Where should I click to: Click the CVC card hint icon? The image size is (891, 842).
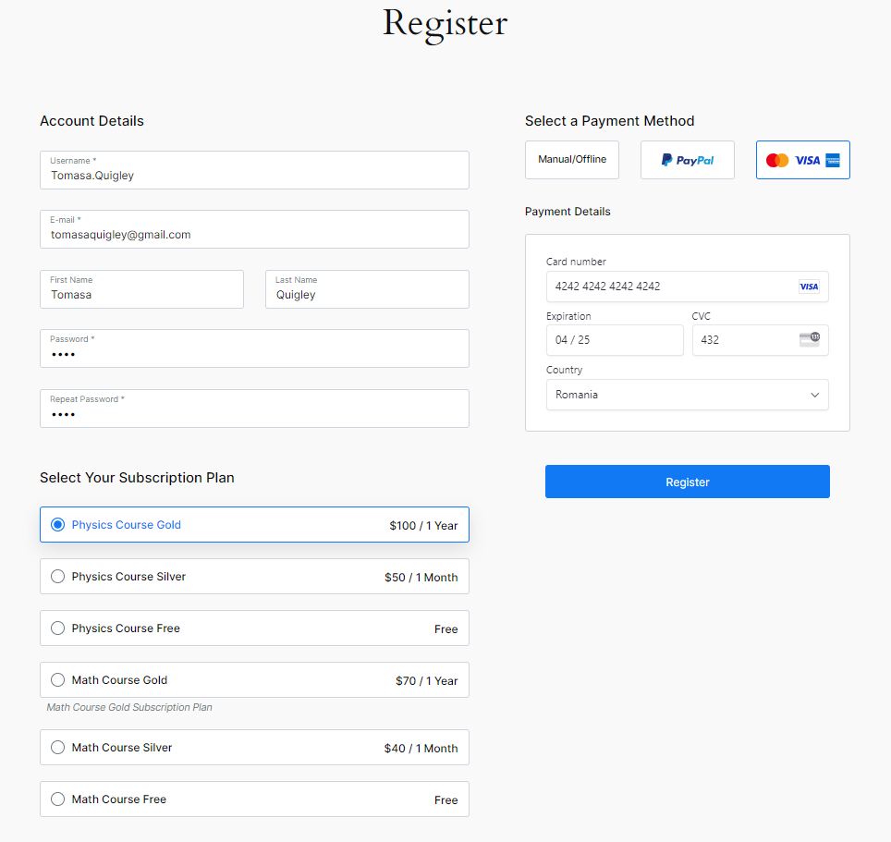pyautogui.click(x=809, y=340)
